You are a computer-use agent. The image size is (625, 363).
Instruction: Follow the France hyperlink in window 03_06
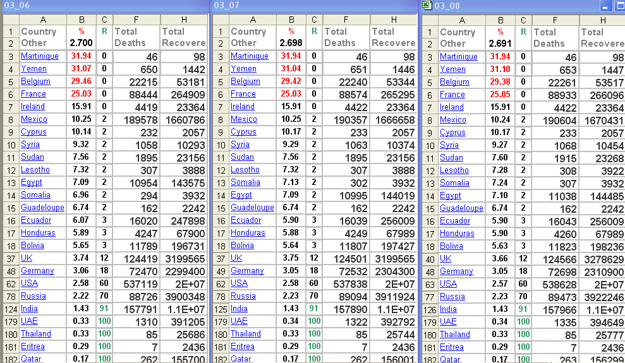pyautogui.click(x=33, y=94)
